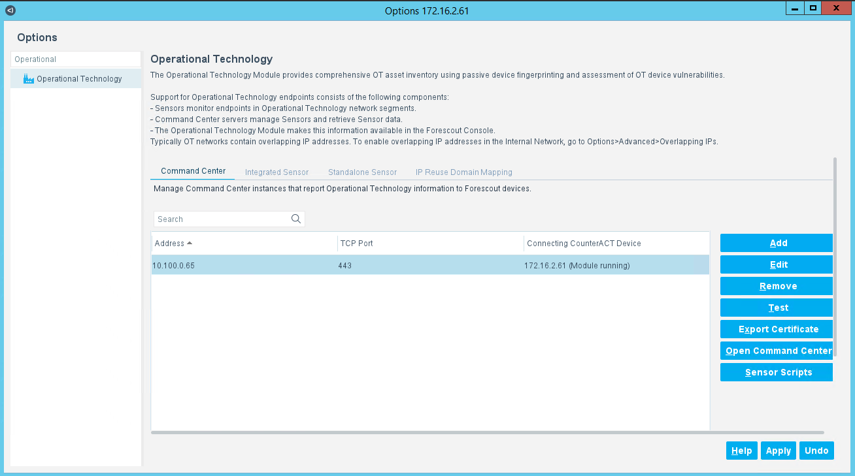Click the Edit button
The width and height of the screenshot is (855, 476).
click(777, 264)
